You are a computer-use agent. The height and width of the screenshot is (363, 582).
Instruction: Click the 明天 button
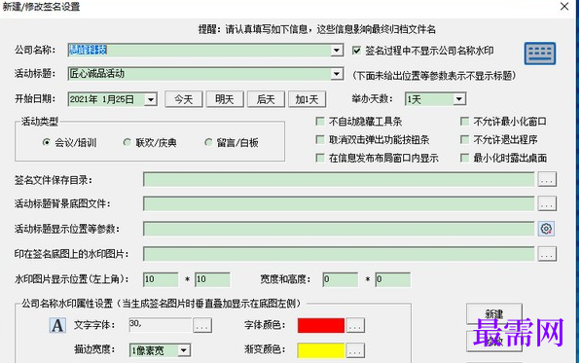pyautogui.click(x=225, y=99)
